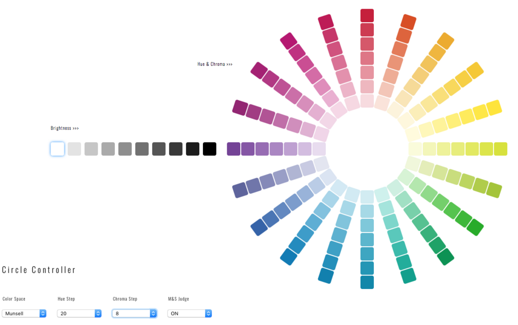The width and height of the screenshot is (518, 325).
Task: Click the 'Circle Controller' heading
Action: click(38, 270)
